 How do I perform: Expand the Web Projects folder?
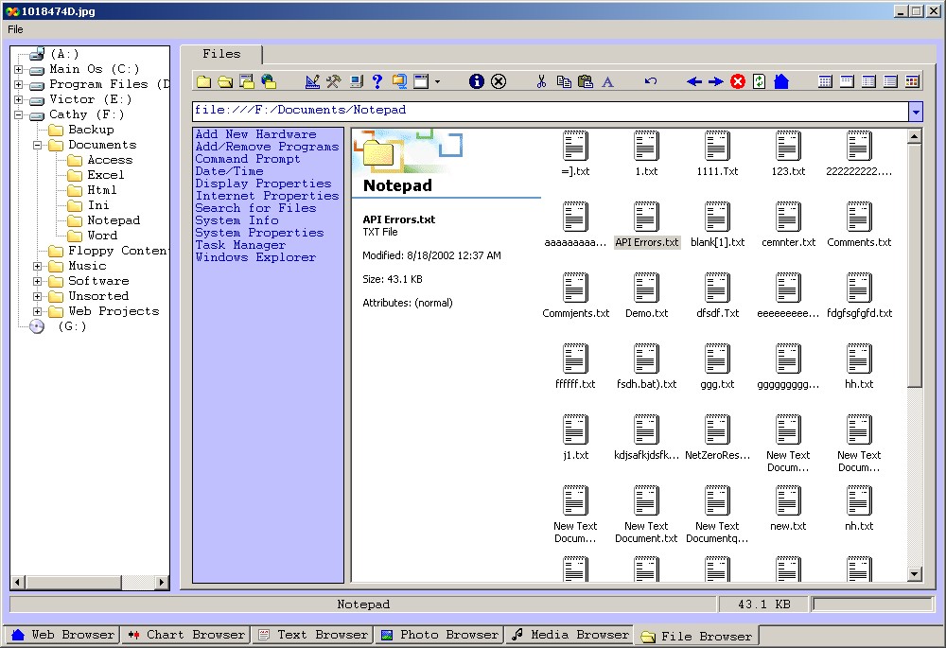[x=38, y=311]
